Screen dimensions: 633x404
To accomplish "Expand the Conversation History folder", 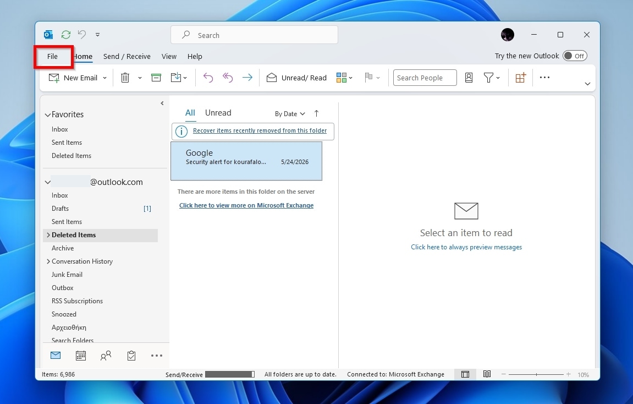I will (48, 261).
